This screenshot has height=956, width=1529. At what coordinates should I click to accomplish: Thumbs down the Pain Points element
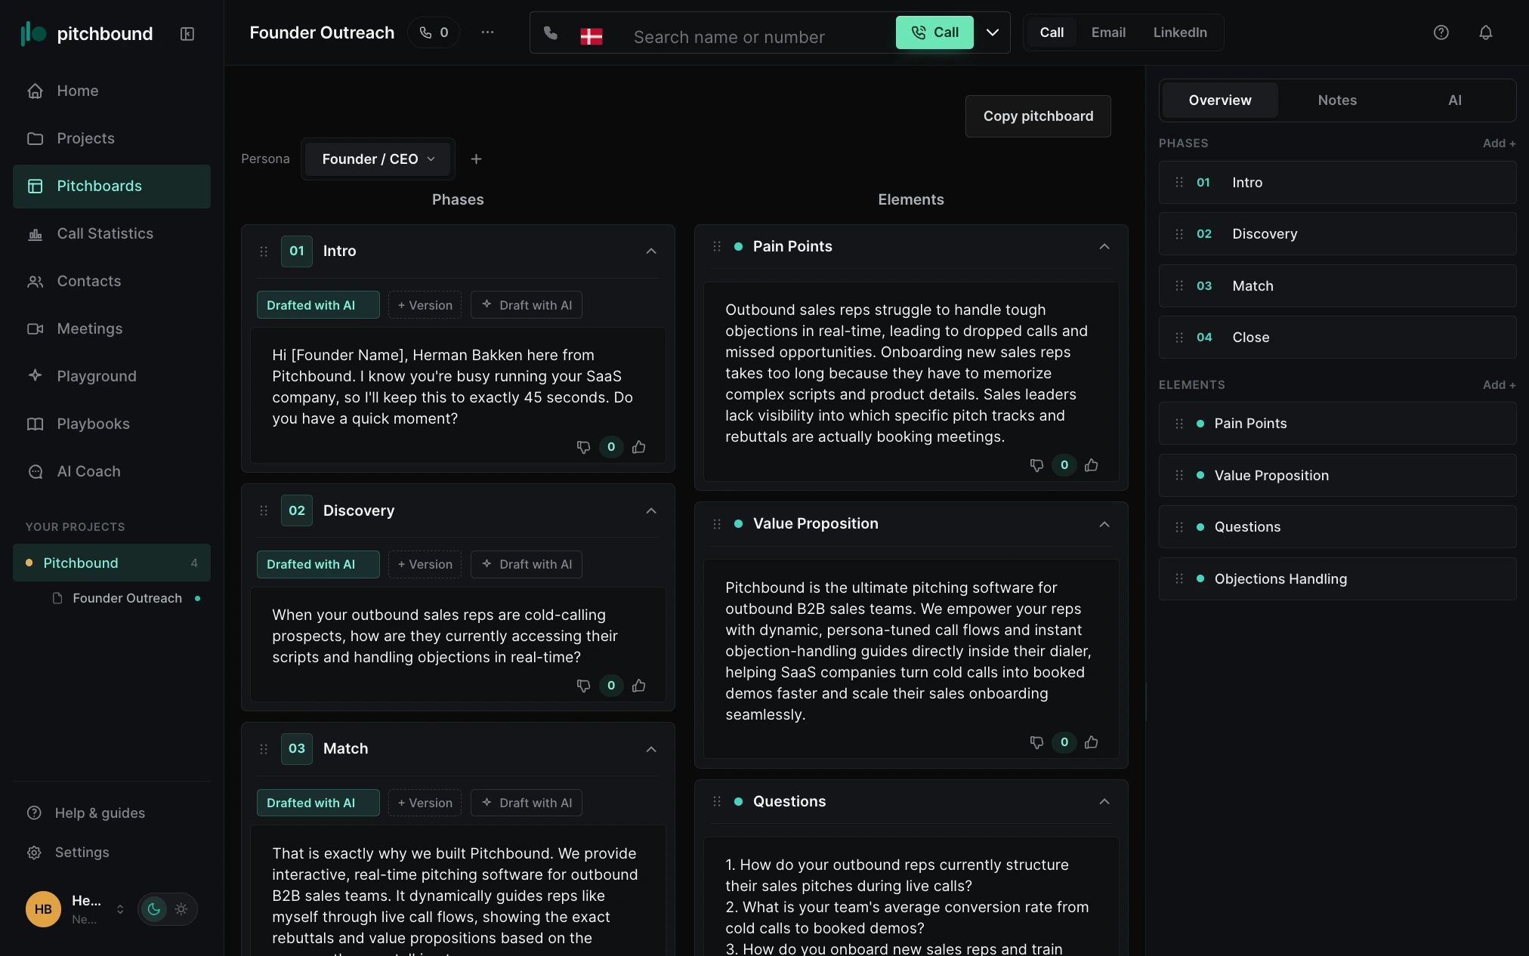pyautogui.click(x=1036, y=465)
